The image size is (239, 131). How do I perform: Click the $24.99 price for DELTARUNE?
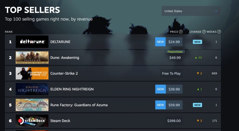pyautogui.click(x=174, y=42)
